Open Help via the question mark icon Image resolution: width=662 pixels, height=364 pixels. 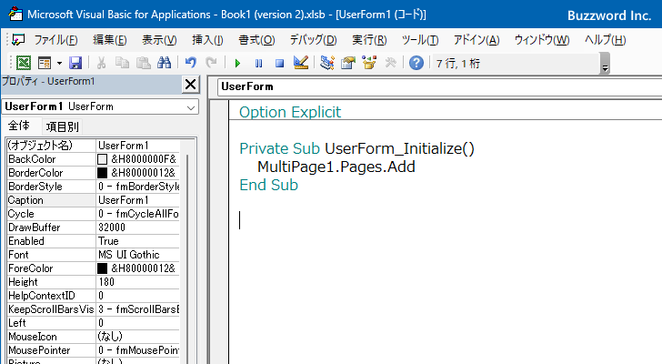[416, 63]
